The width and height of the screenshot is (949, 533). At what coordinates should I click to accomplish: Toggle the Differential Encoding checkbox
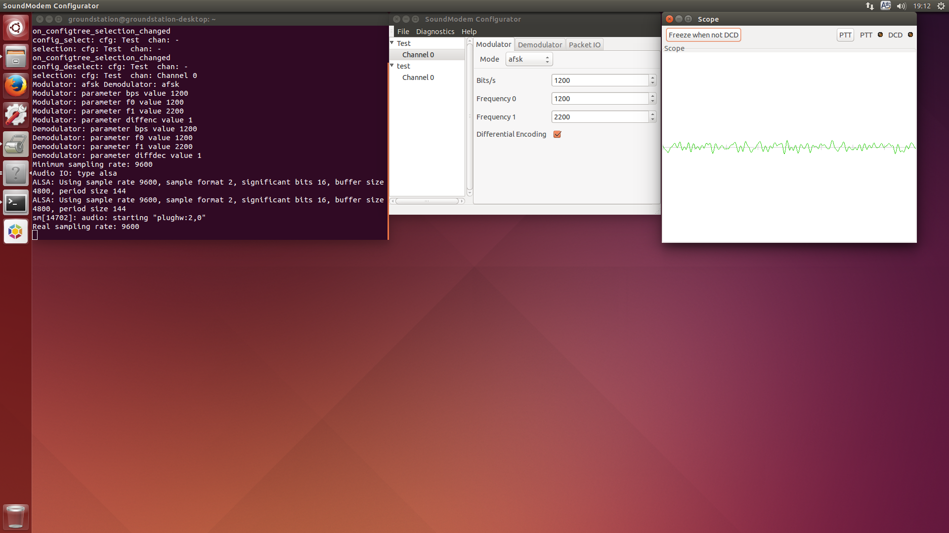click(557, 134)
